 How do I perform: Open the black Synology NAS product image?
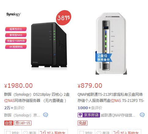(49, 45)
